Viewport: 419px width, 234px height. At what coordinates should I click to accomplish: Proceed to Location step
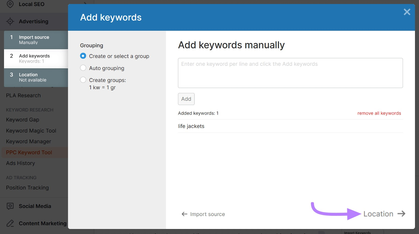click(x=384, y=214)
